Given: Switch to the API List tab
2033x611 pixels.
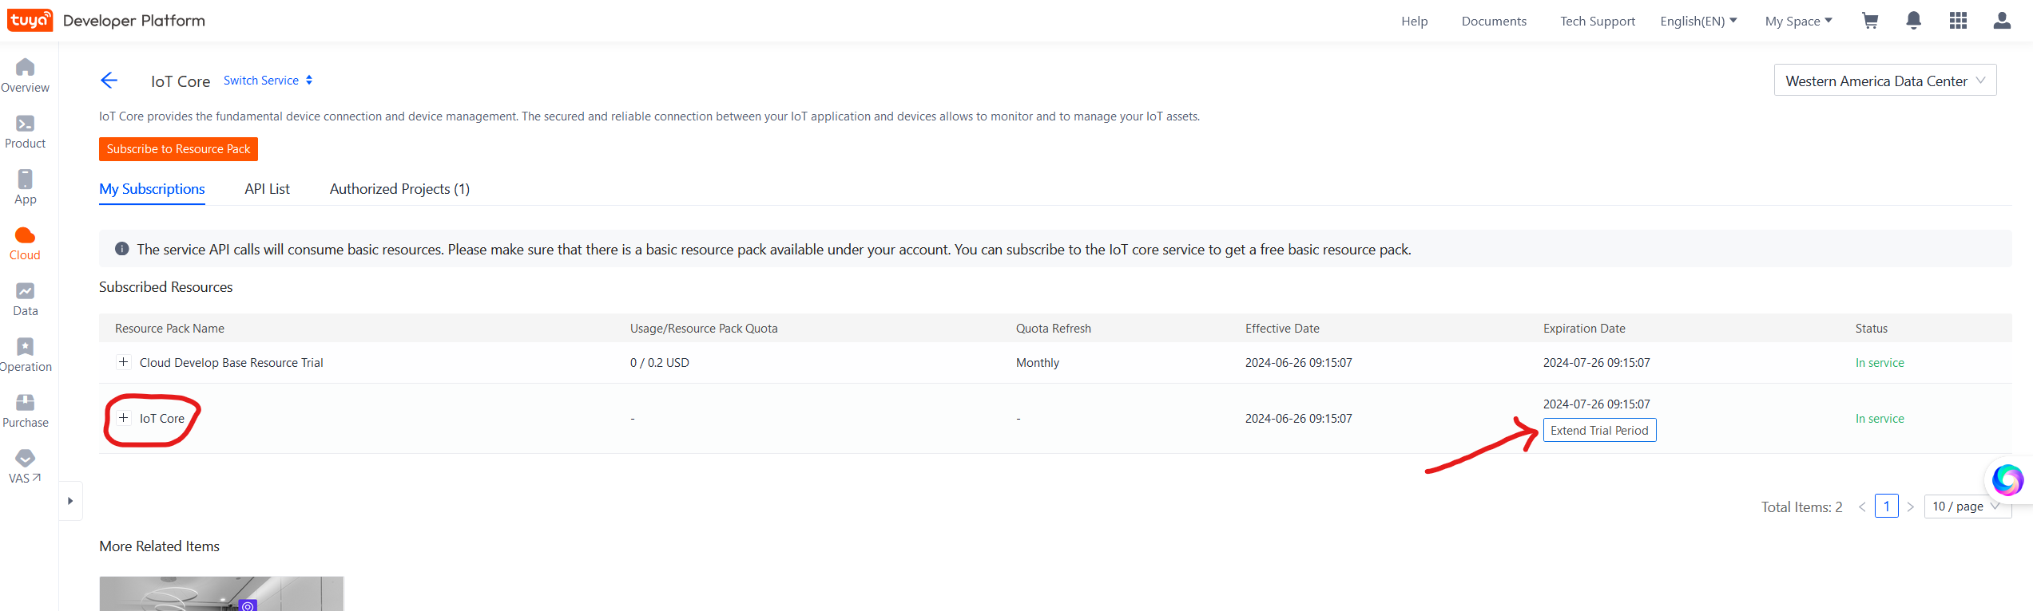Looking at the screenshot, I should [267, 189].
